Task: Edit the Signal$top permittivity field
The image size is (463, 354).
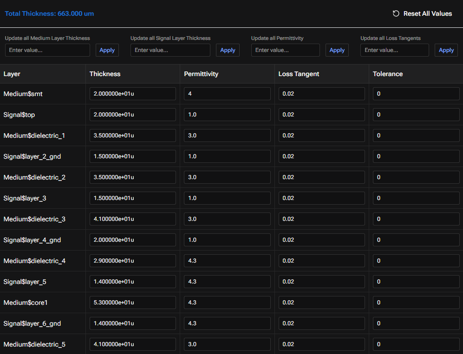Action: 227,115
